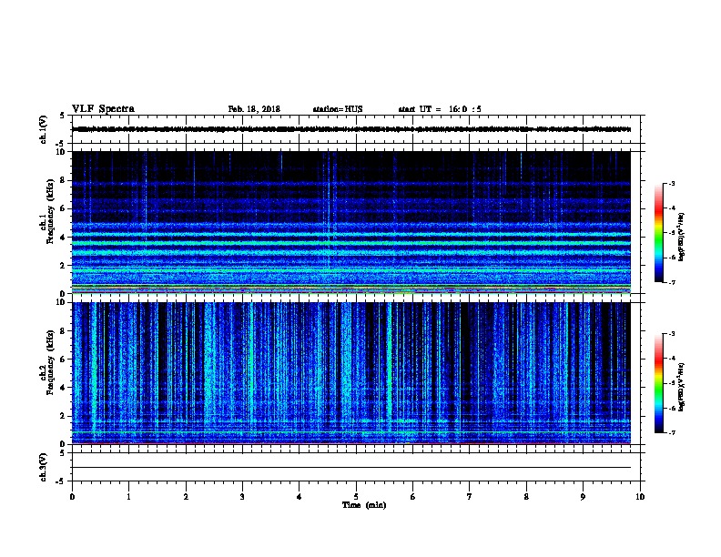Click inside the ch.2 spectrogram panel
721x557 pixels.
351,373
